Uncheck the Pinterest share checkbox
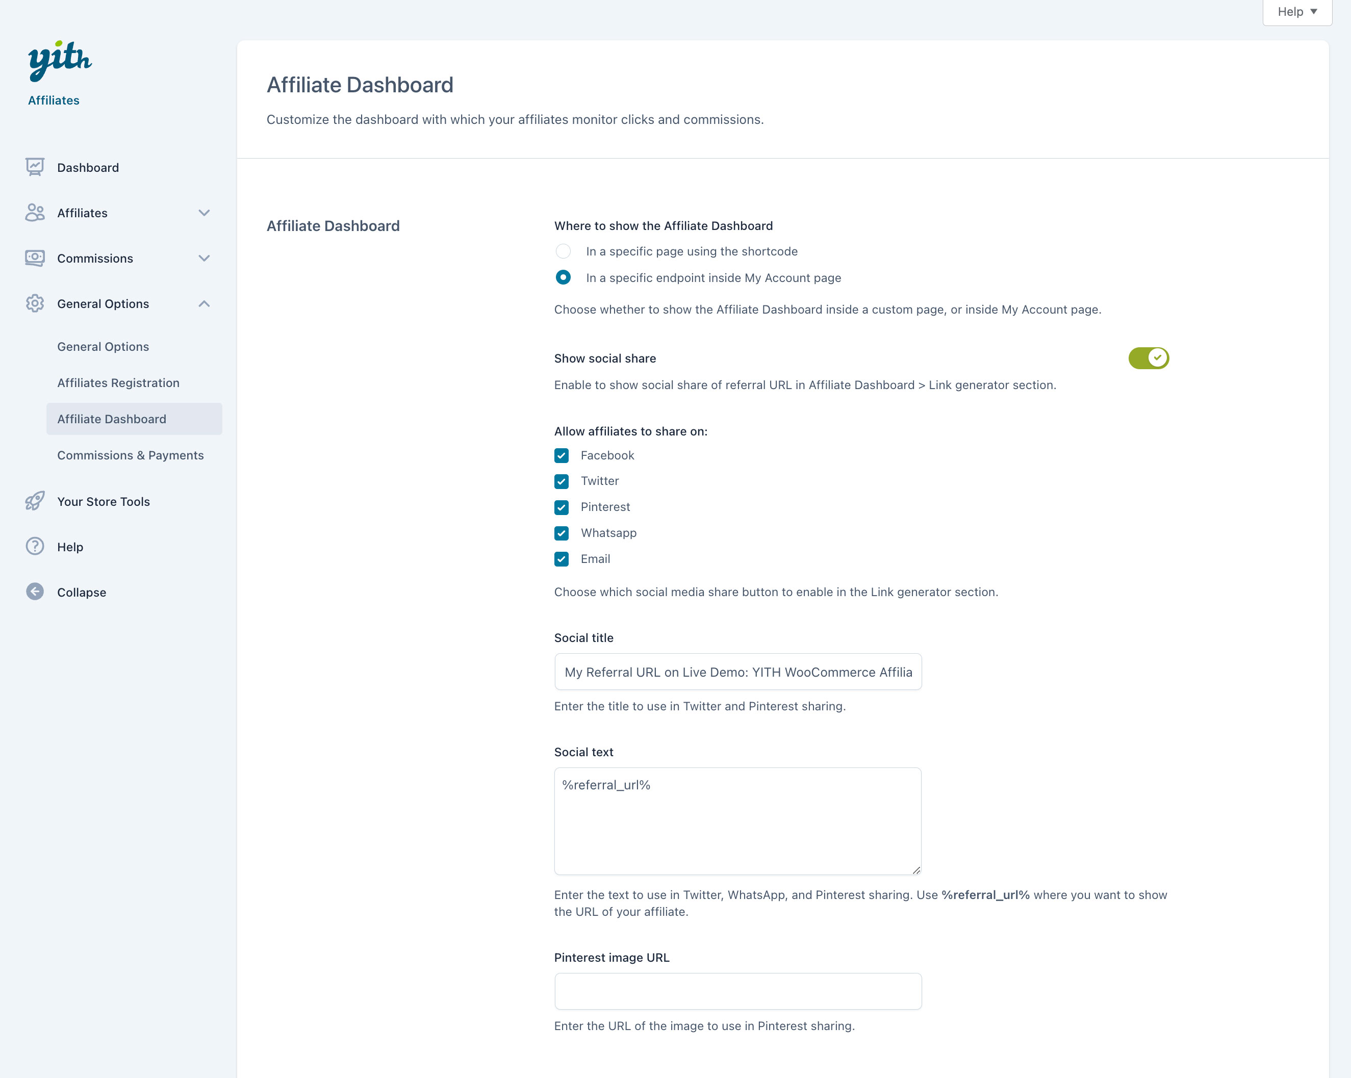This screenshot has width=1351, height=1078. click(562, 507)
